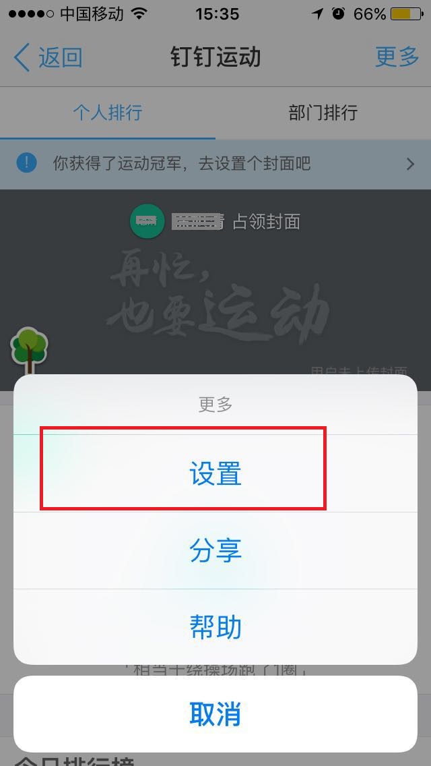
Task: Switch to 部门排行 tab
Action: click(323, 113)
